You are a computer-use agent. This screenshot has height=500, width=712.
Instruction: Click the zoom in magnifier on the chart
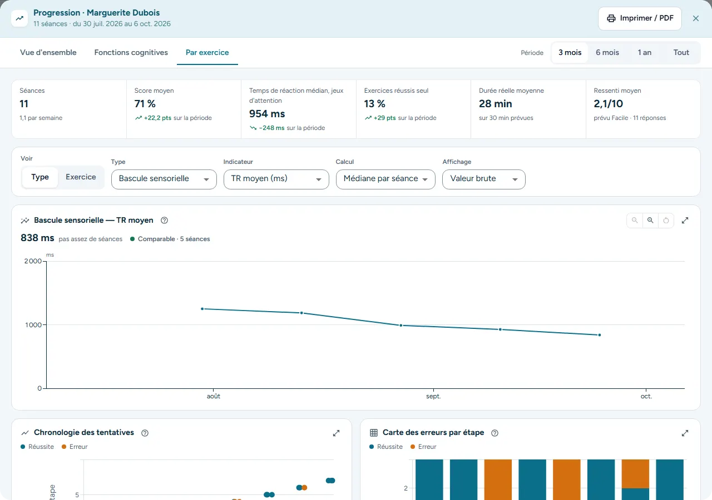point(650,221)
